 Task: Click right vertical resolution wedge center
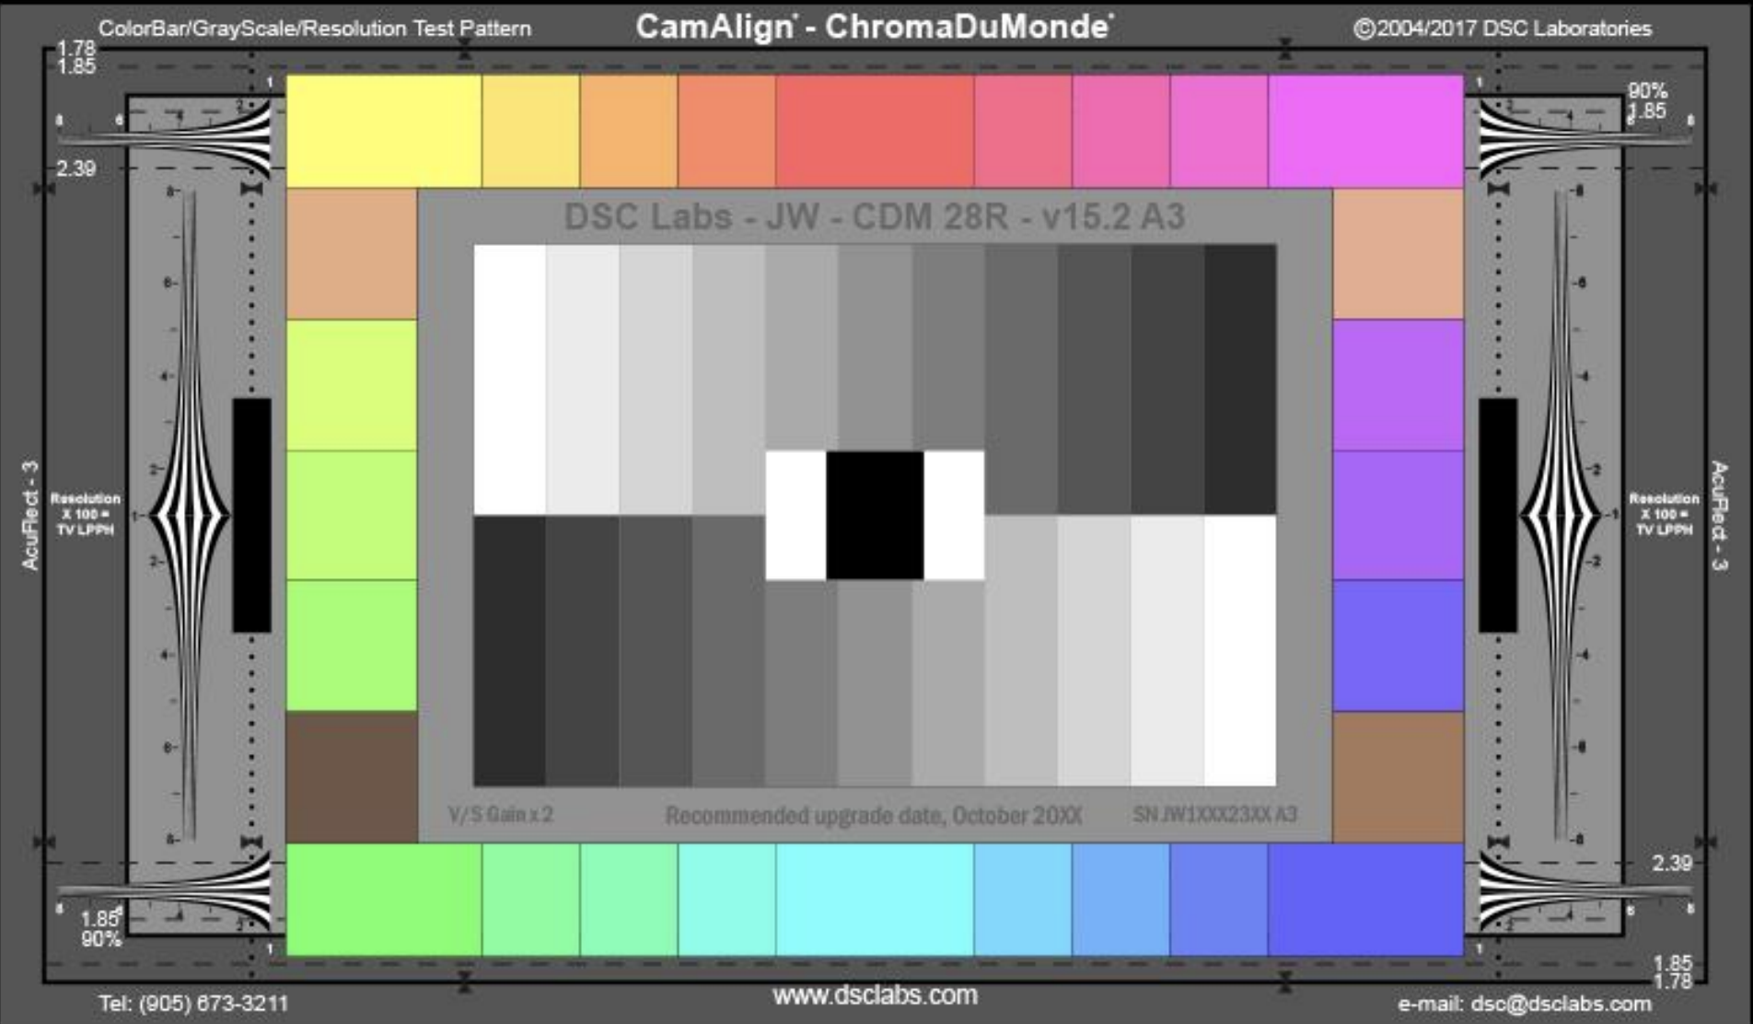tap(1561, 516)
